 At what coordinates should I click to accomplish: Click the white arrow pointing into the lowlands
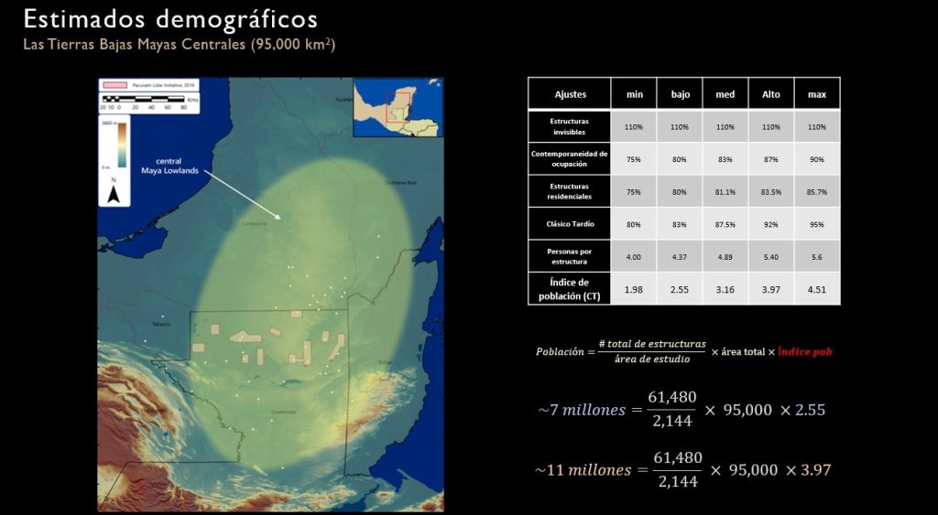(x=242, y=194)
